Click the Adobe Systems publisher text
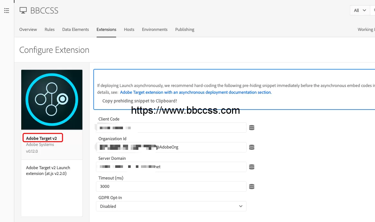The image size is (375, 222). click(x=40, y=145)
